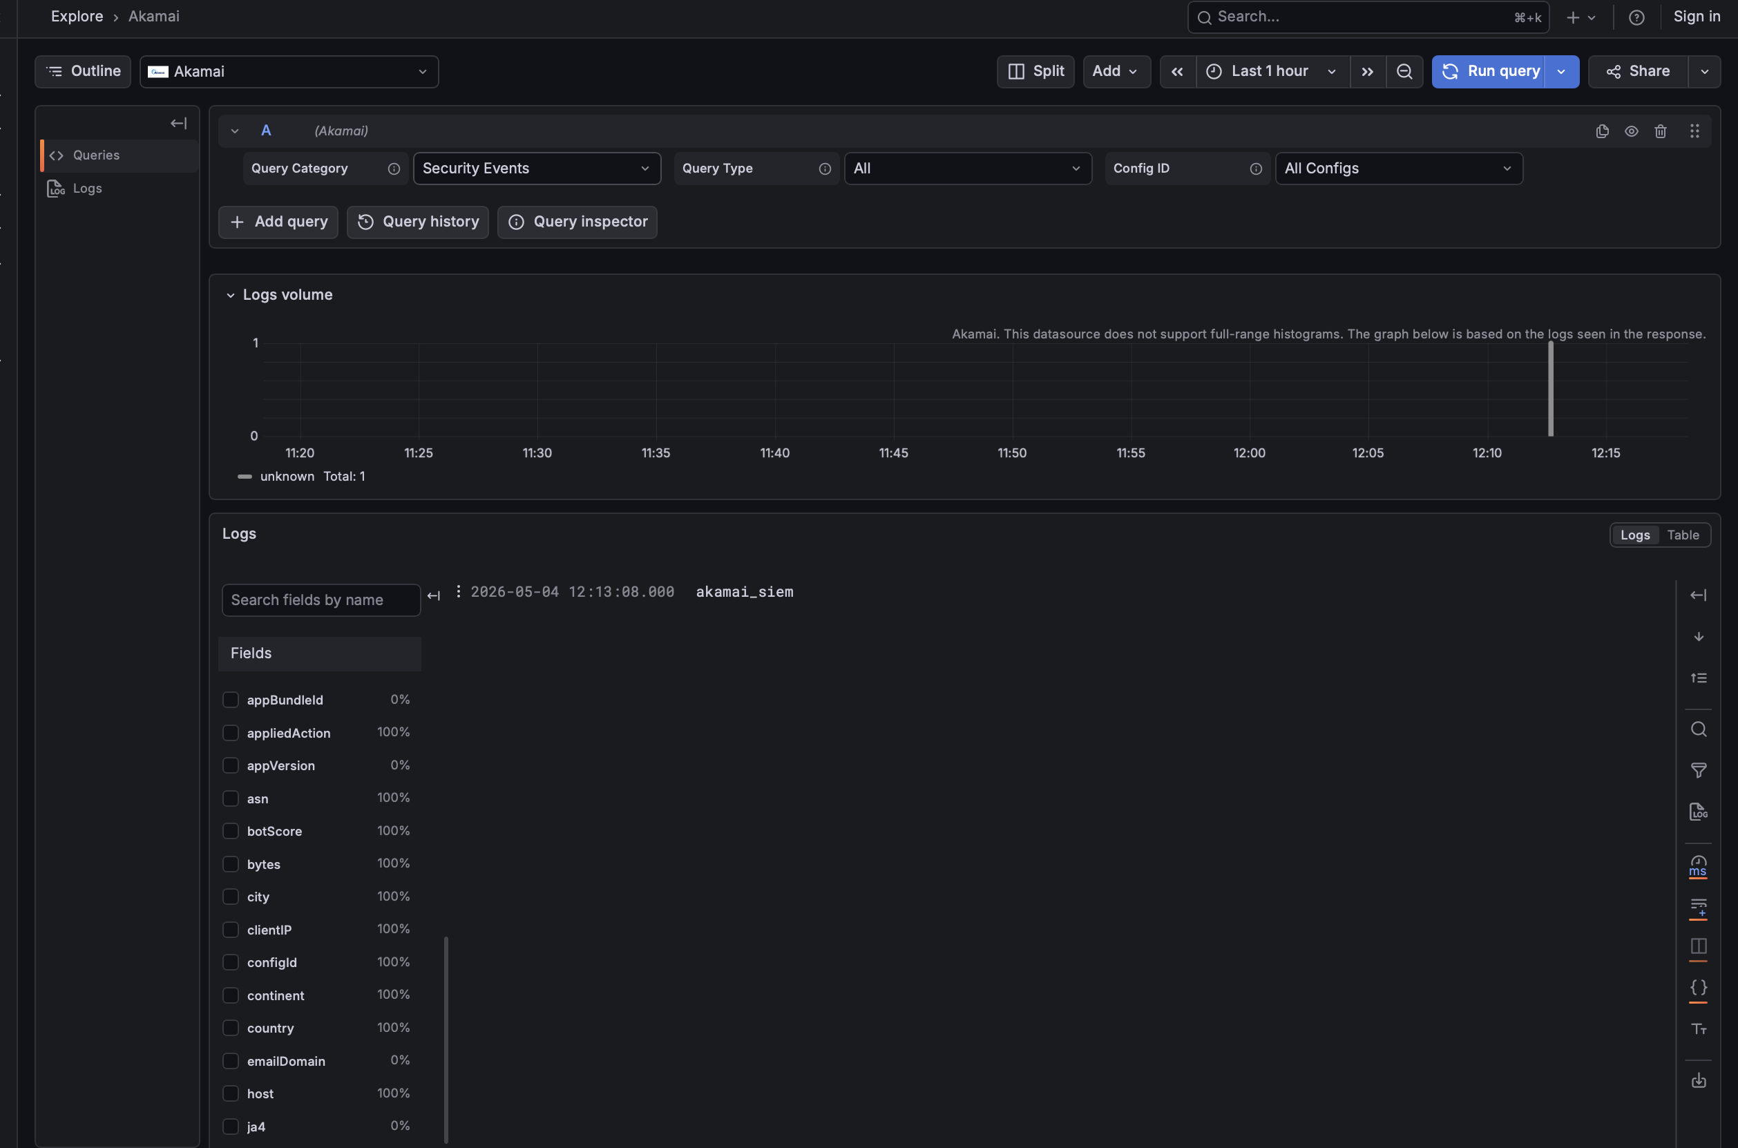Click the top Search box
Viewport: 1738px width, 1148px height.
[1368, 17]
